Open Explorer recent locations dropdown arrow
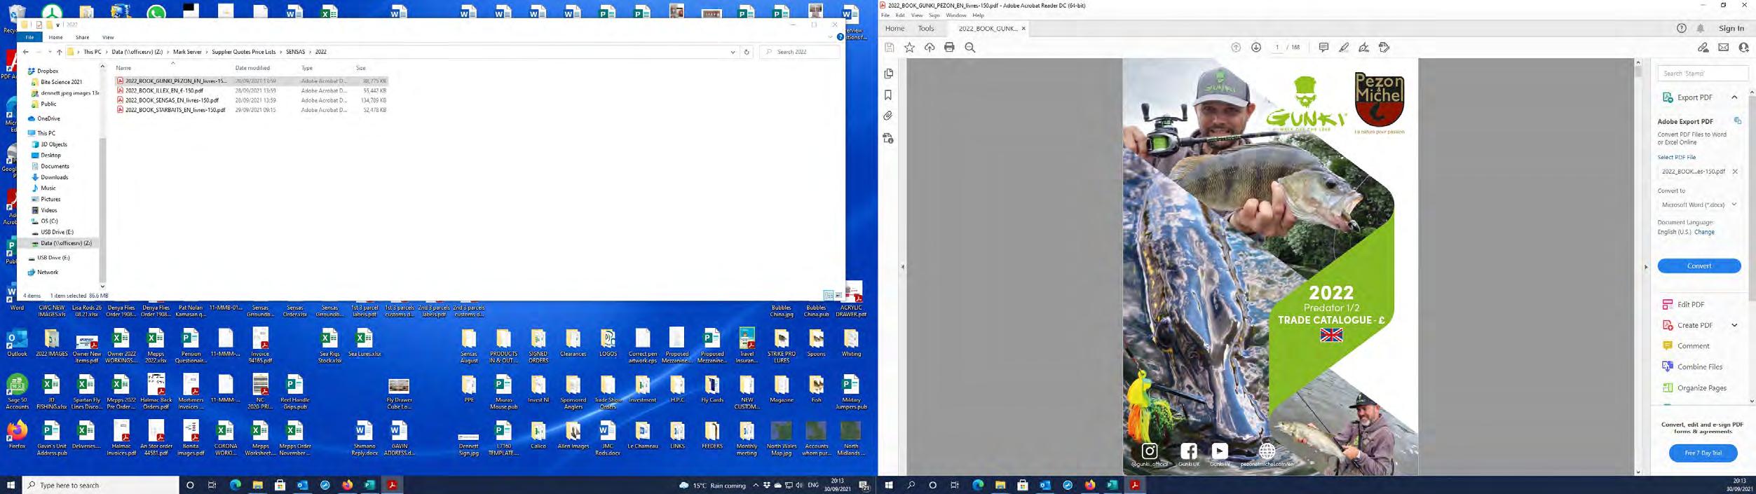The height and width of the screenshot is (494, 1756). [50, 52]
